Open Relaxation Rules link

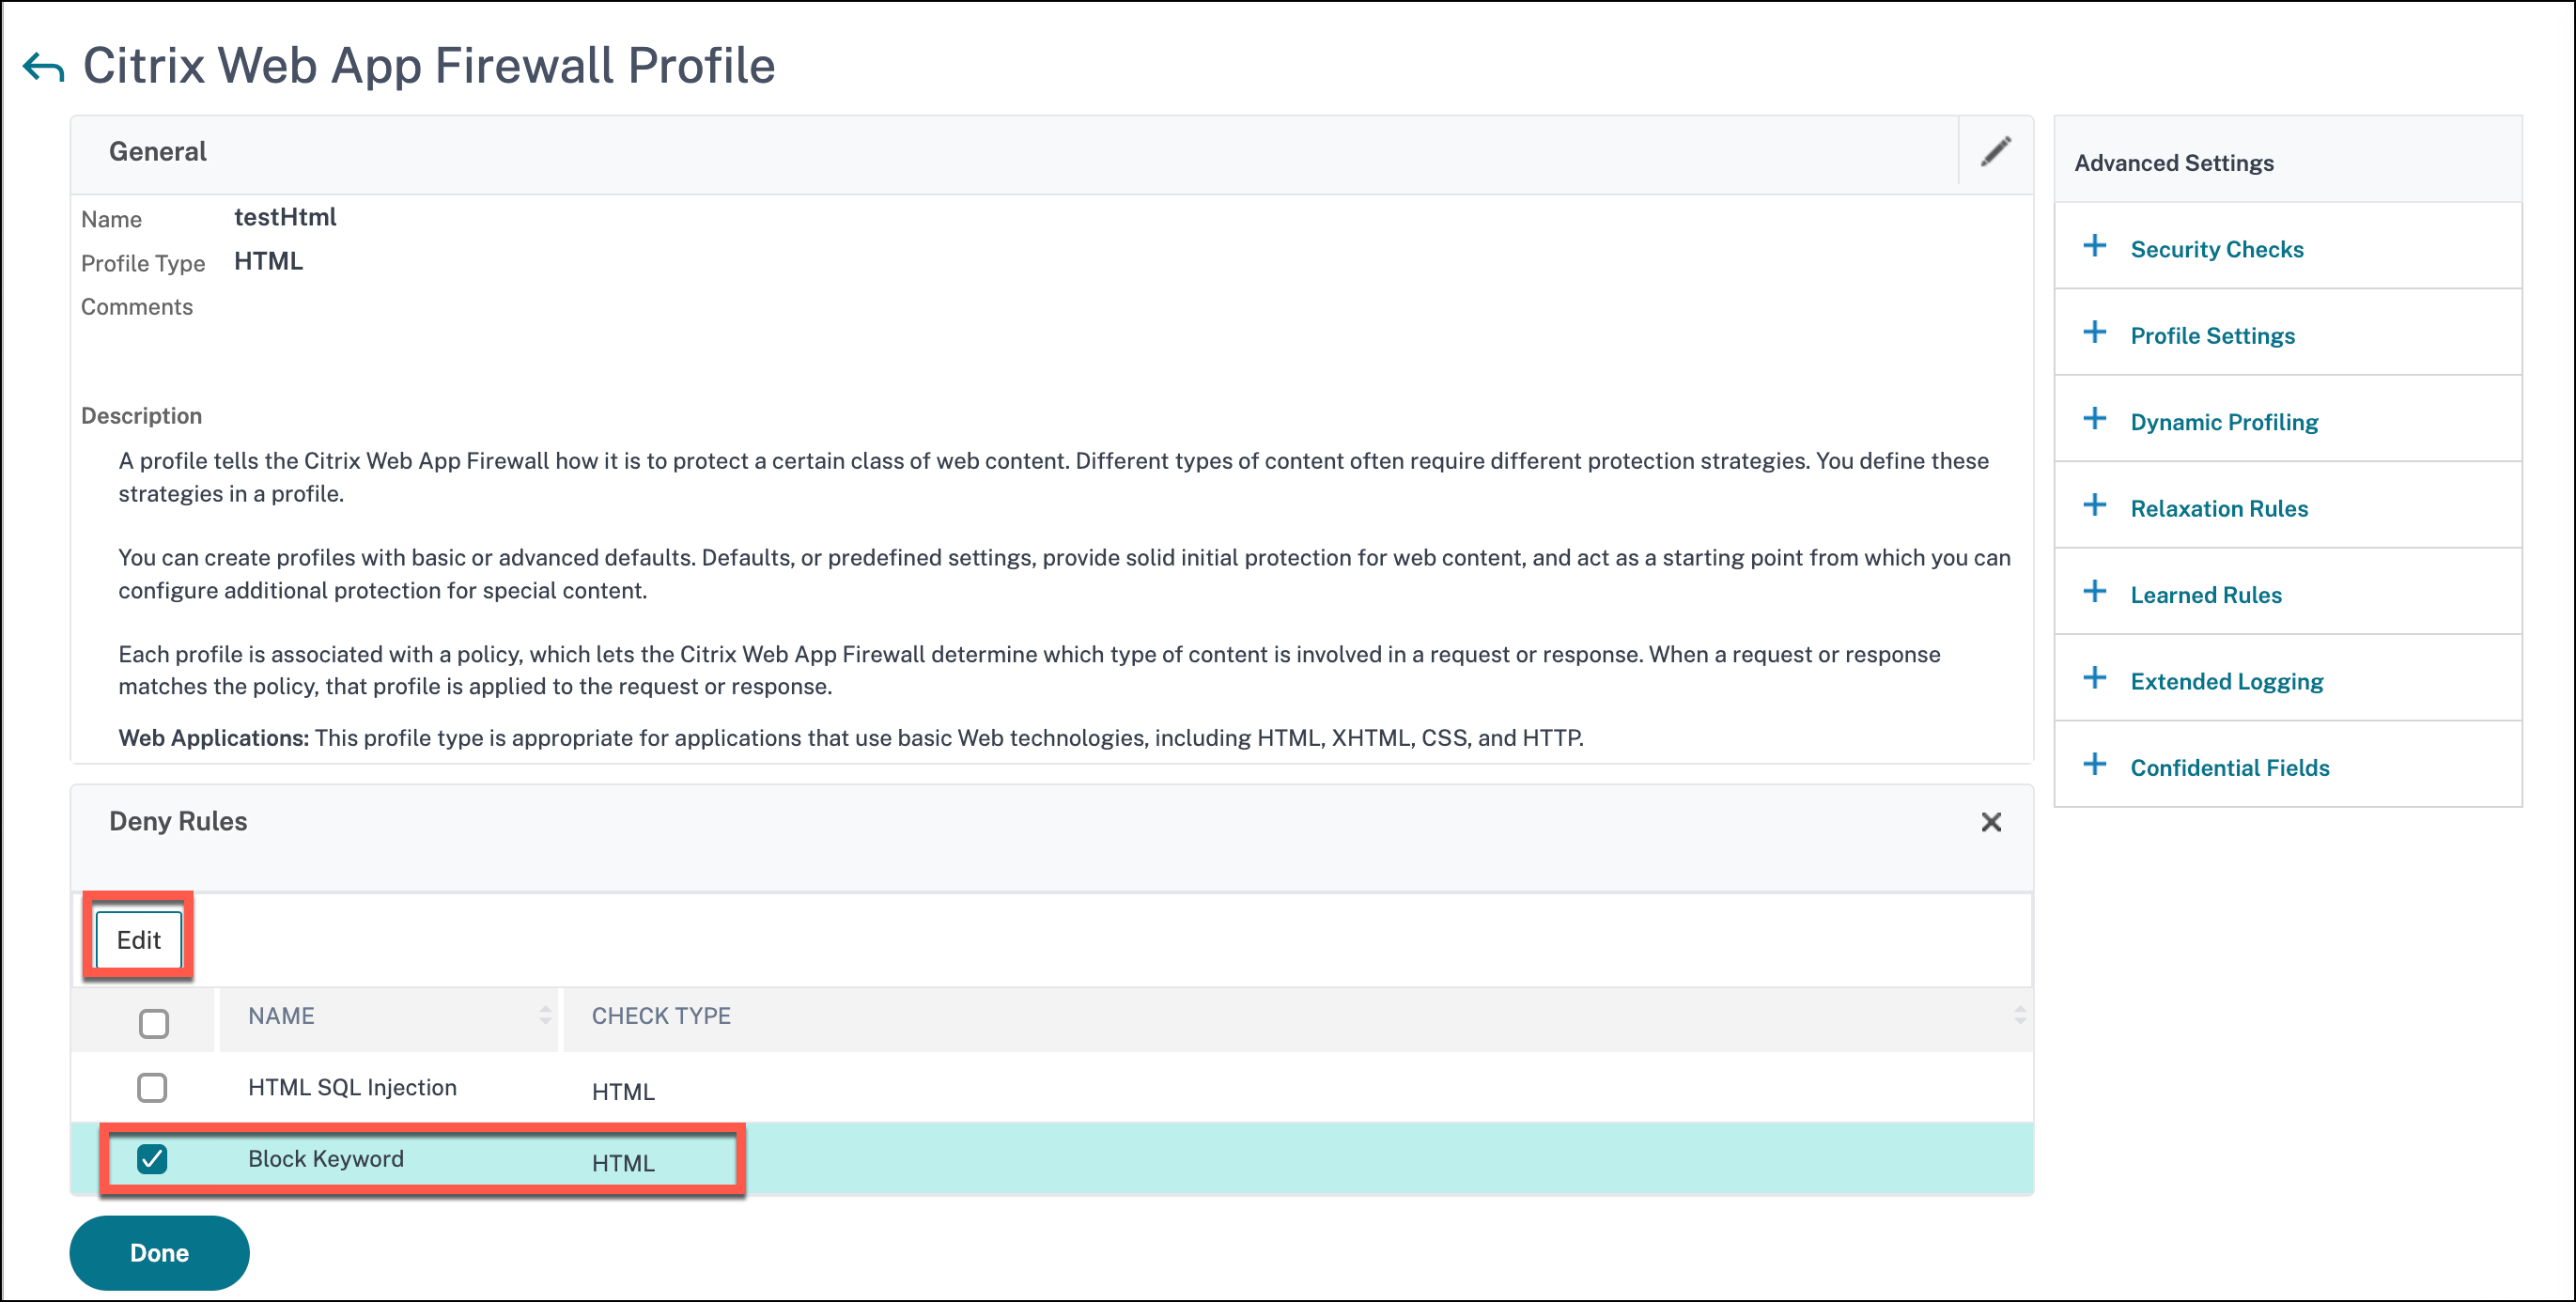point(2219,508)
